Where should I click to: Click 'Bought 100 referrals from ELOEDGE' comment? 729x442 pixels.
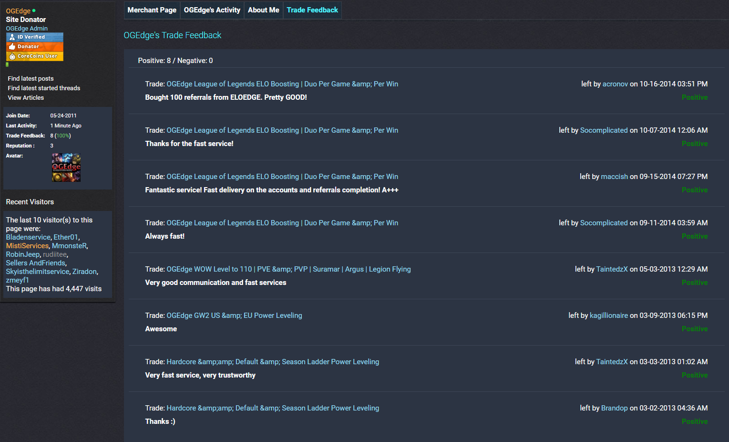click(x=226, y=97)
